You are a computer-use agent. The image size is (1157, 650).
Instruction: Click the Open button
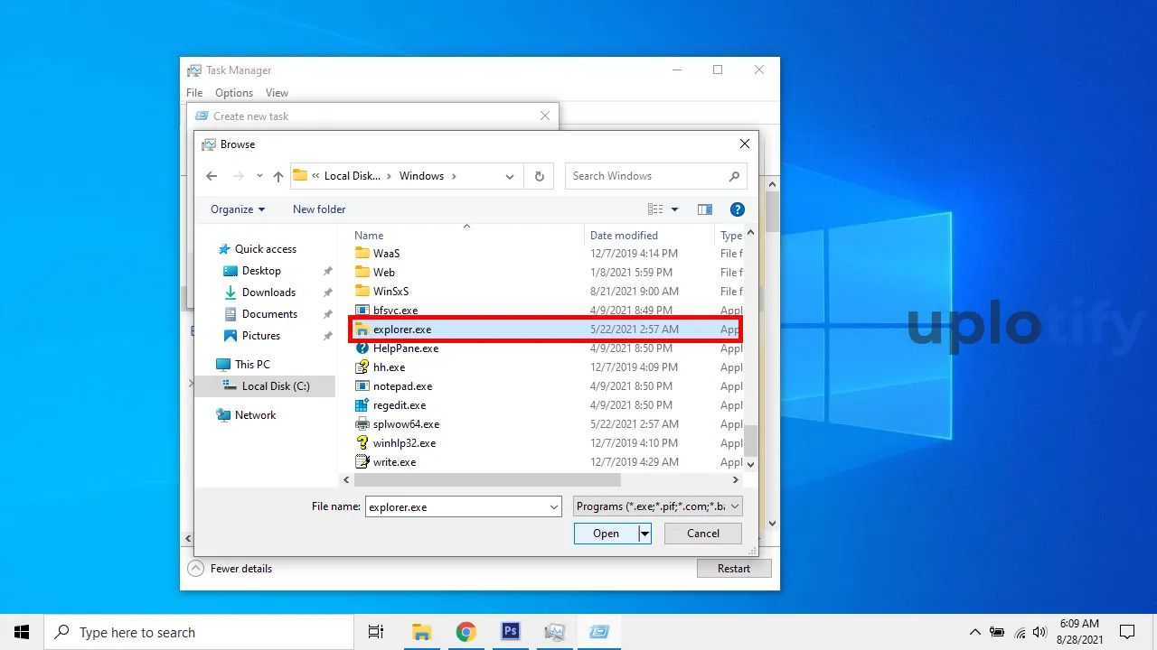click(x=606, y=534)
